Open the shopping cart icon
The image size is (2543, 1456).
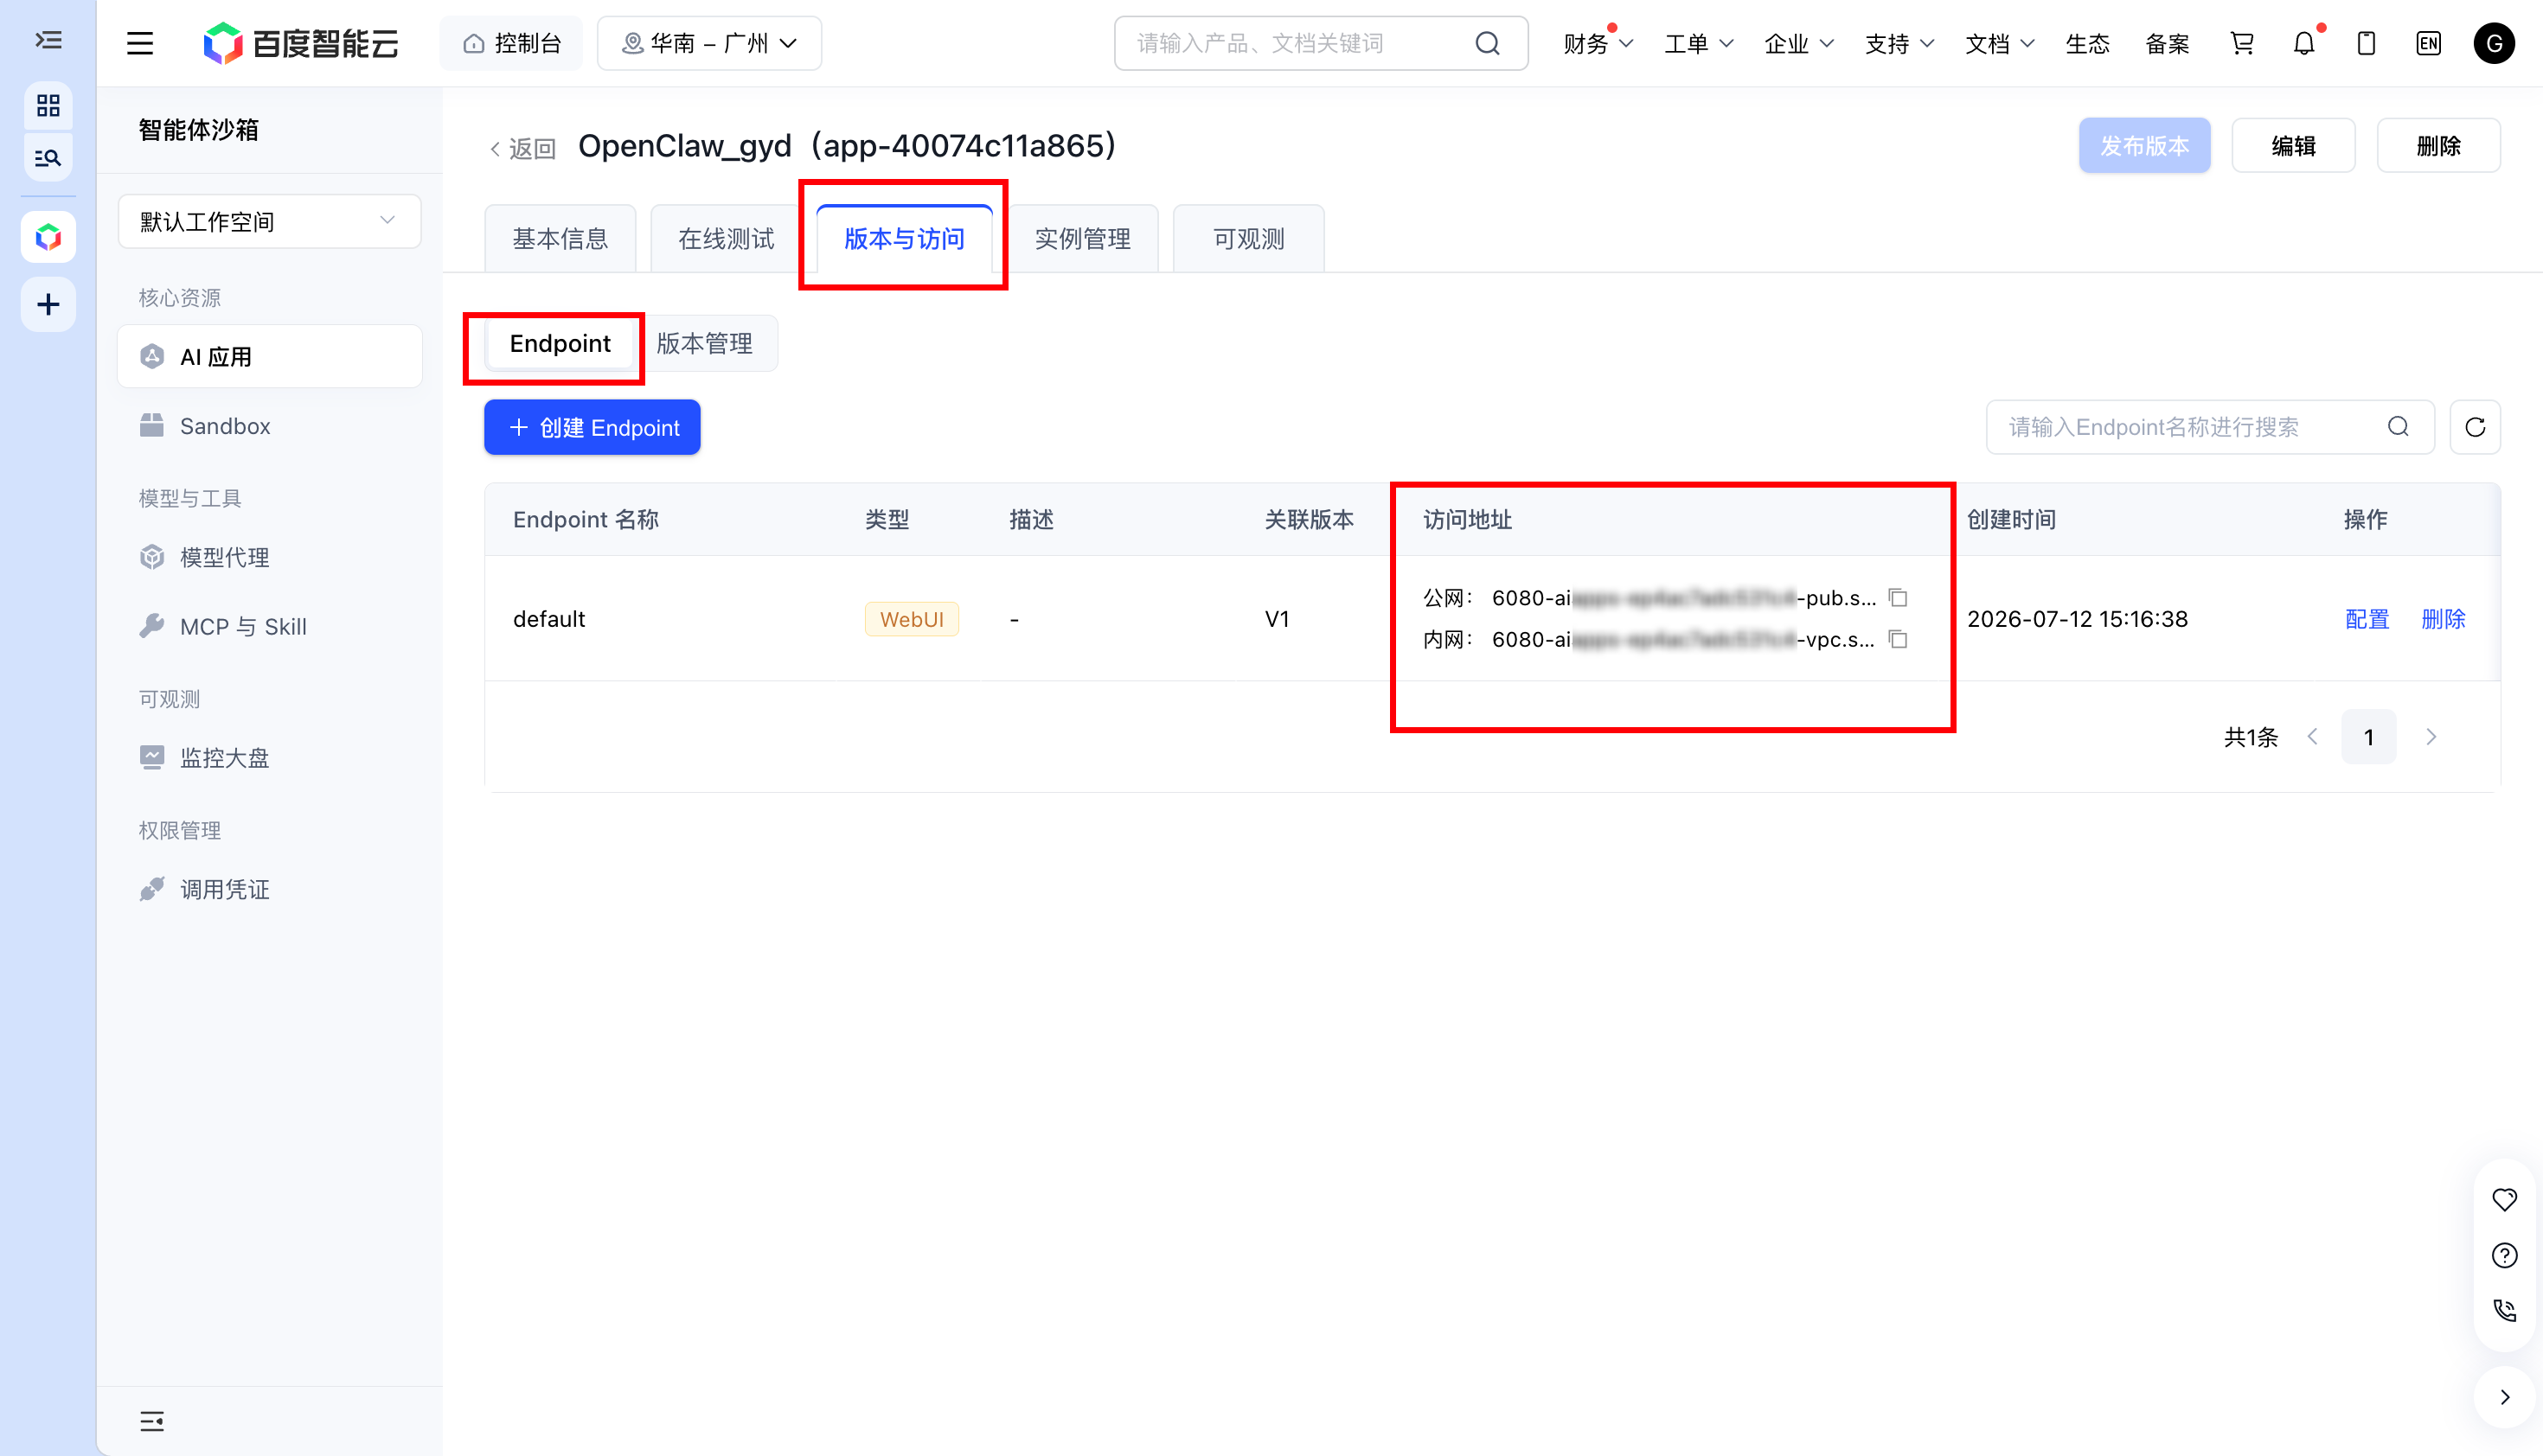[2242, 43]
